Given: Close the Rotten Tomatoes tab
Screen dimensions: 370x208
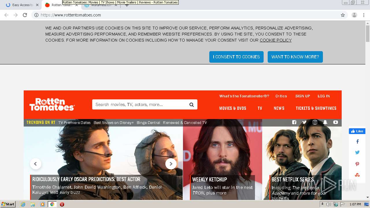Looking at the screenshot, I should tap(77, 5).
